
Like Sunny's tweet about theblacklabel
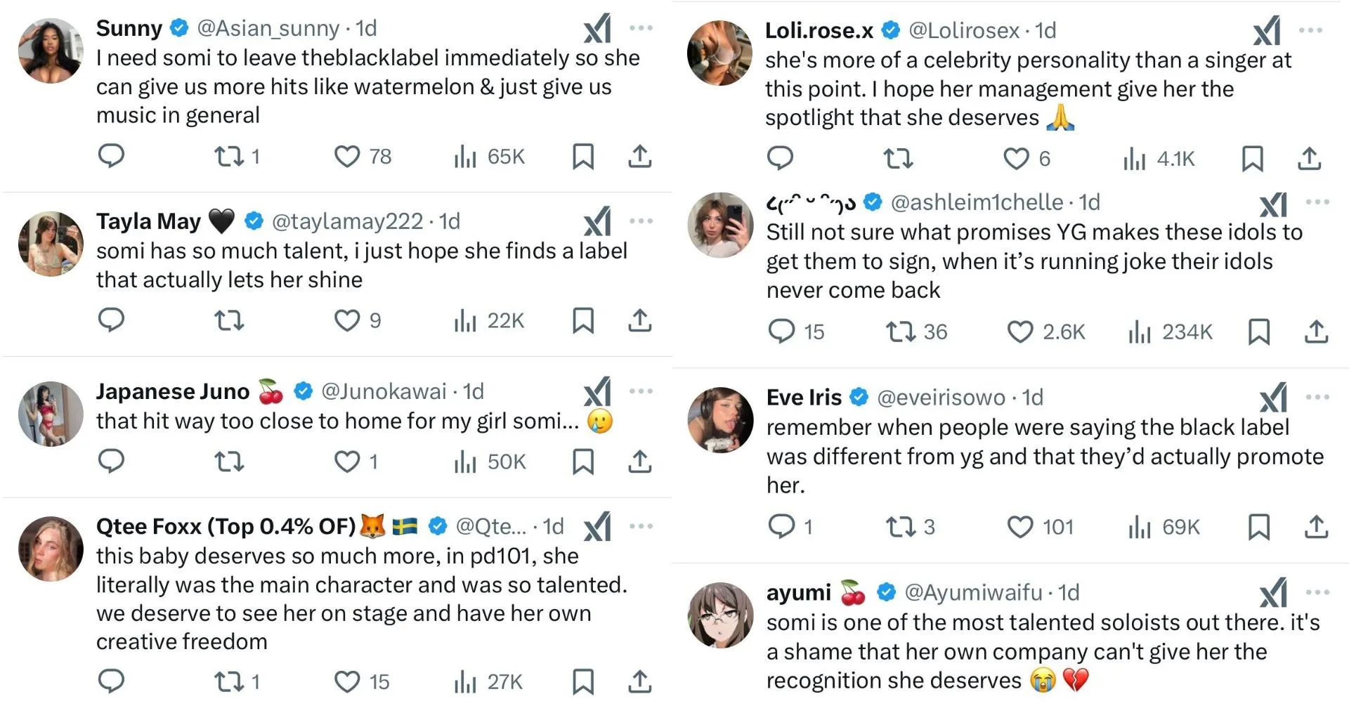click(347, 156)
